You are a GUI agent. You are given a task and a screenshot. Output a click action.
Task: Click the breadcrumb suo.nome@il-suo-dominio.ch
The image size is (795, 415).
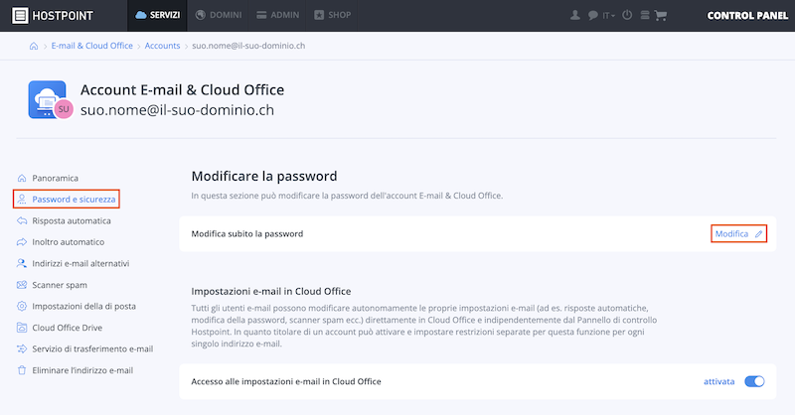(x=248, y=46)
